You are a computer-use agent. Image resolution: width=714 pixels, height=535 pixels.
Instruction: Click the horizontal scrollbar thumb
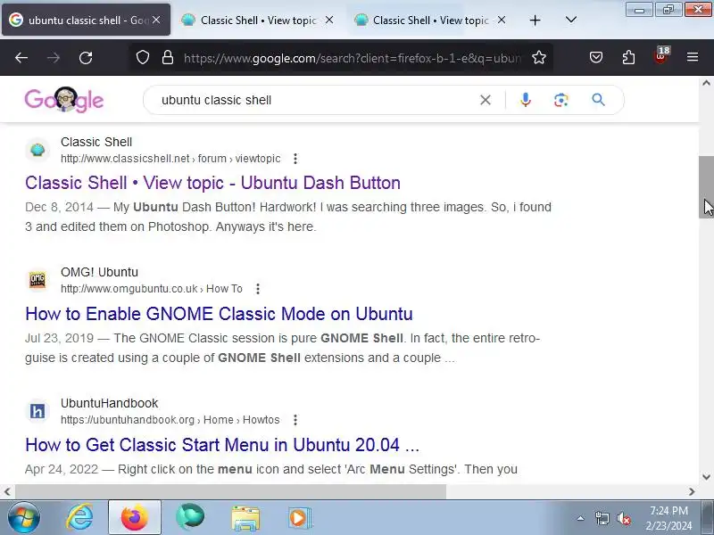click(x=231, y=492)
